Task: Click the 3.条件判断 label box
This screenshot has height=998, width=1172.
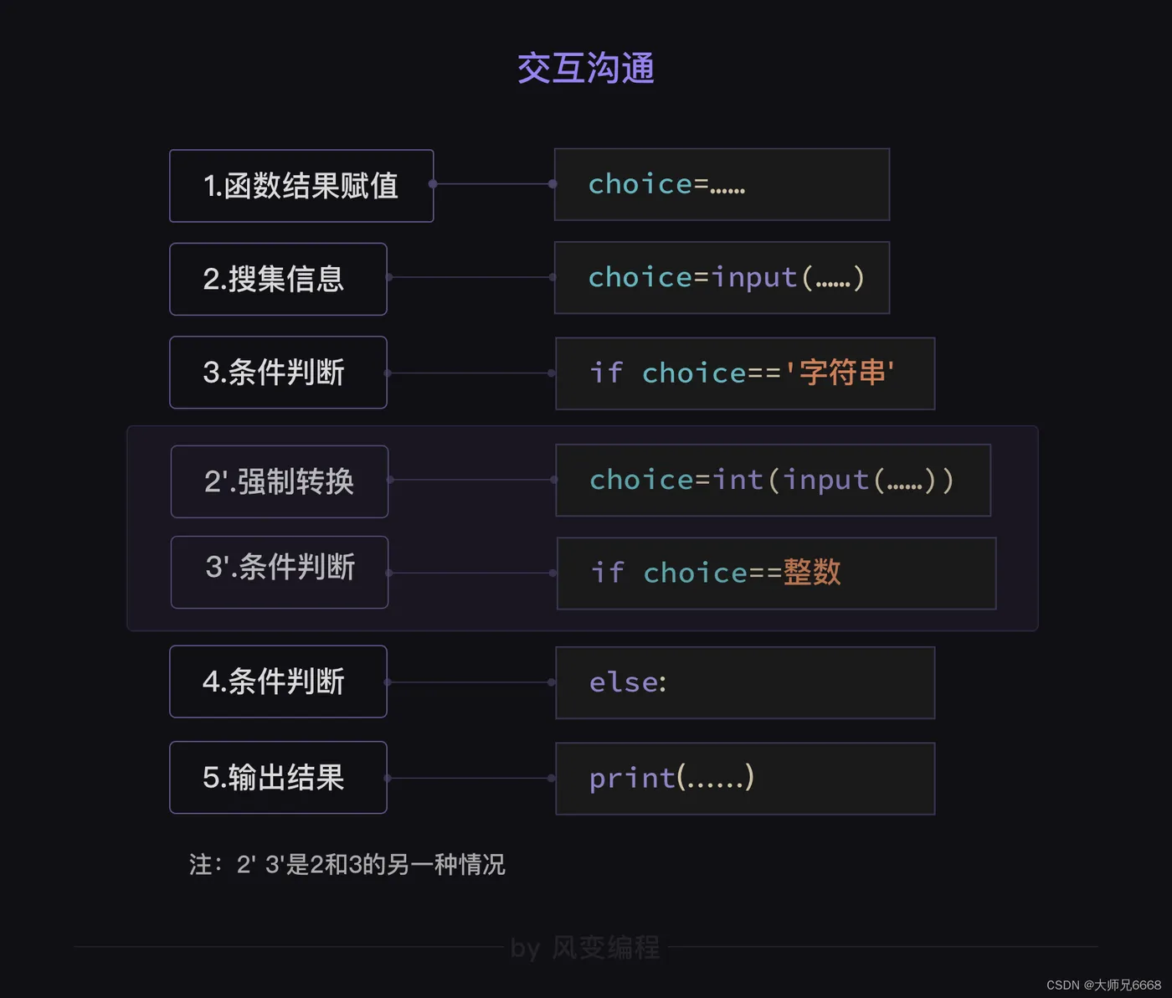Action: 278,373
